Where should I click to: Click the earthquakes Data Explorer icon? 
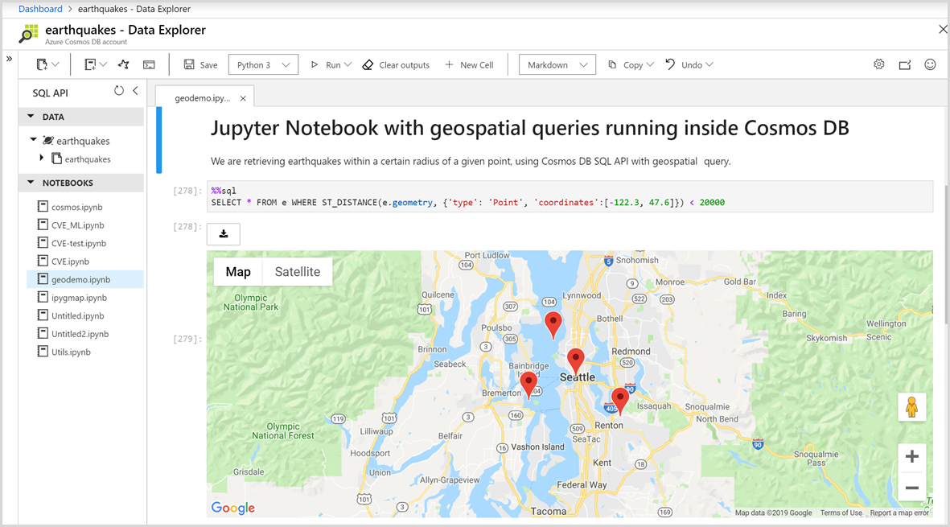click(28, 34)
